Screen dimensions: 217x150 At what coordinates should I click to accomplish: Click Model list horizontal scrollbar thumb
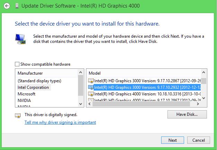point(141,104)
